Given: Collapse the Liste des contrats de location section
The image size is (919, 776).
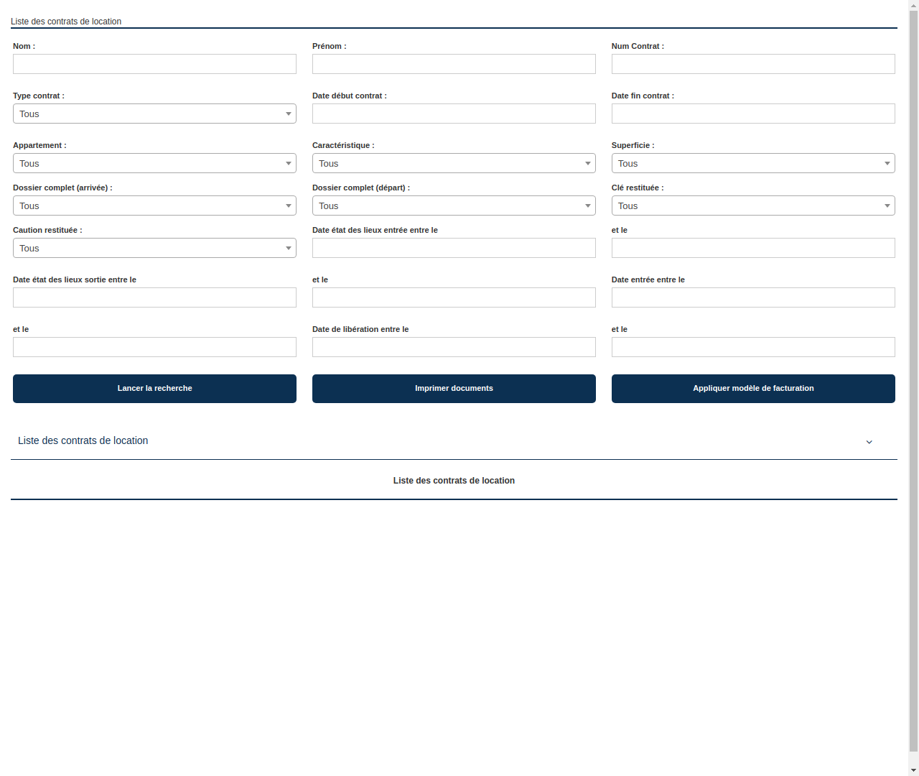Looking at the screenshot, I should tap(869, 442).
